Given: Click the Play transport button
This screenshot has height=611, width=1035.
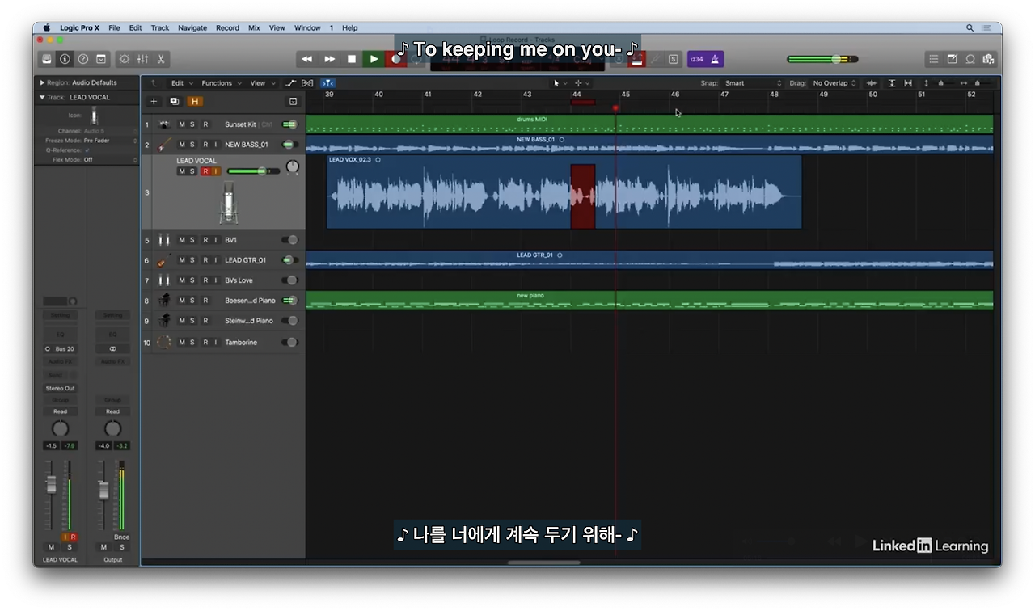Looking at the screenshot, I should point(374,59).
